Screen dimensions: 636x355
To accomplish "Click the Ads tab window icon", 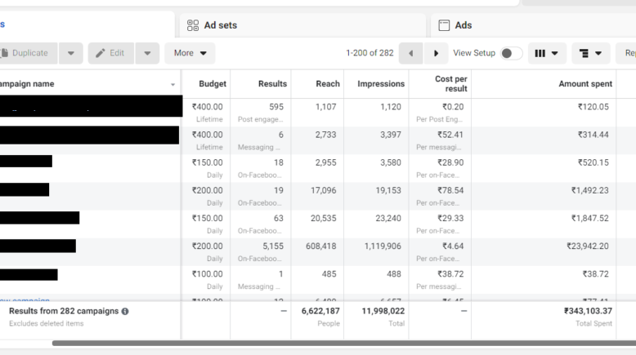I will [x=444, y=25].
